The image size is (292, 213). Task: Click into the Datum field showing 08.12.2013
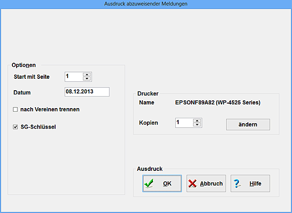click(87, 92)
